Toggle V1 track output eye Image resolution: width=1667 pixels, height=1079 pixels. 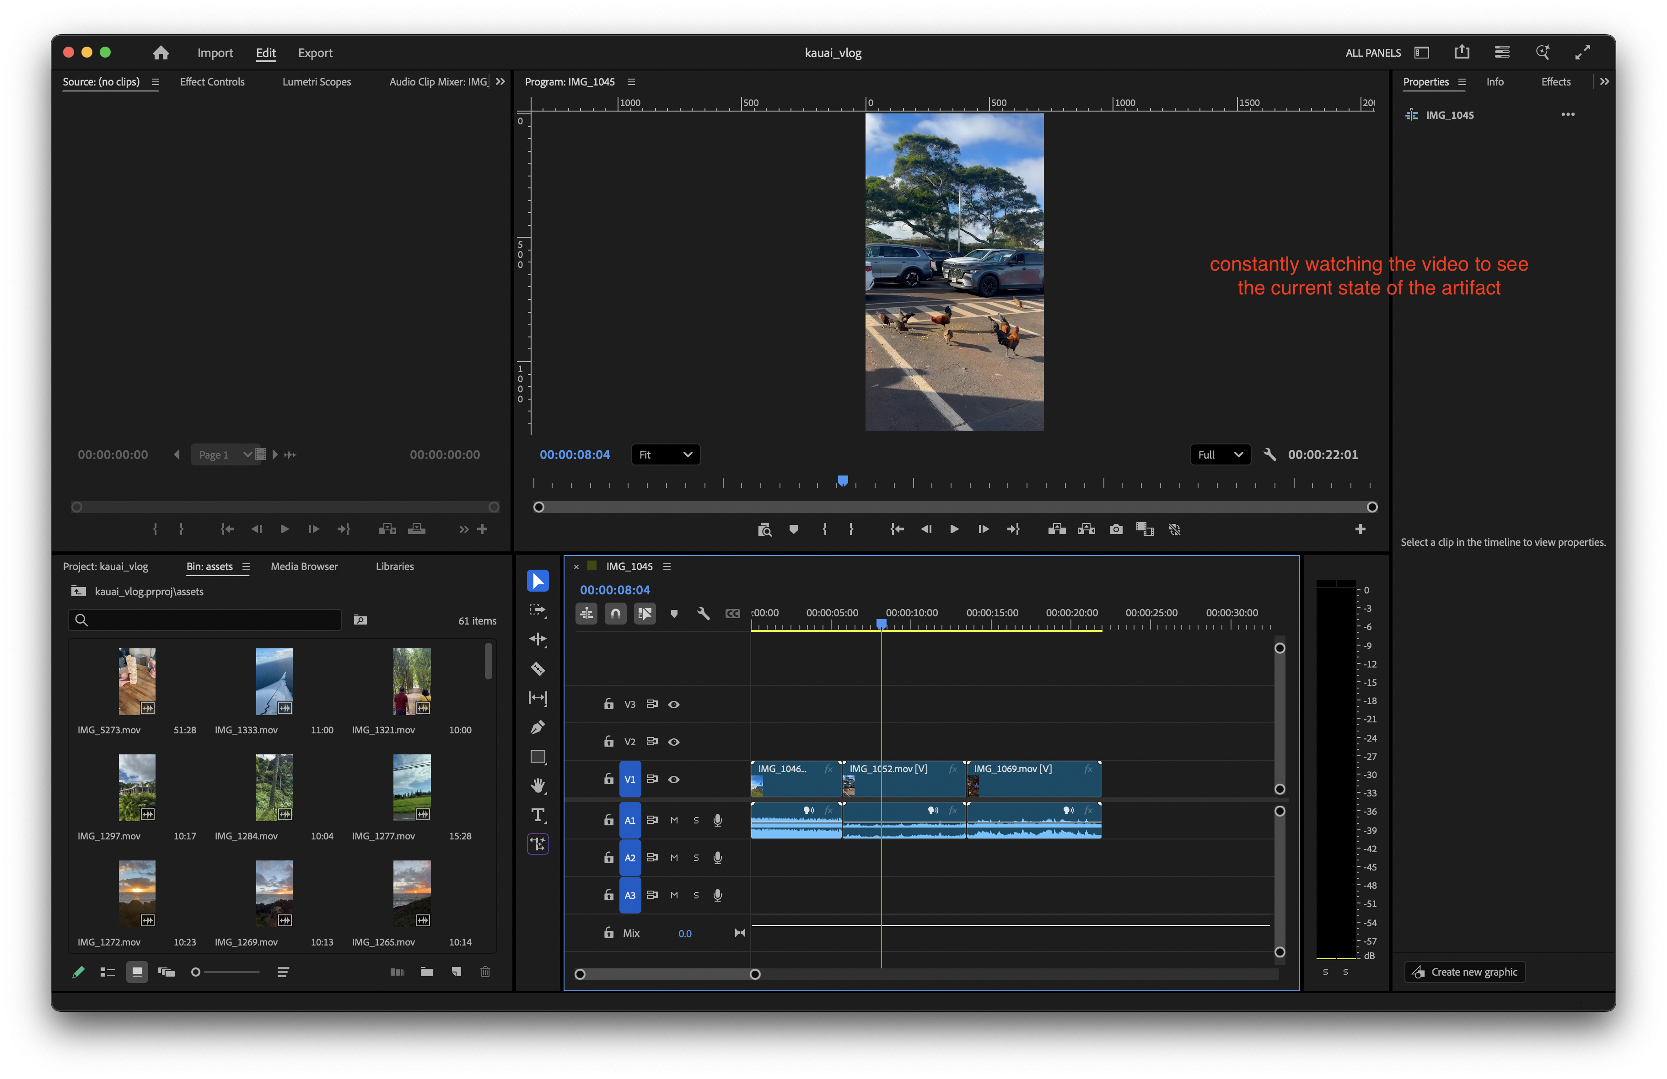[674, 780]
